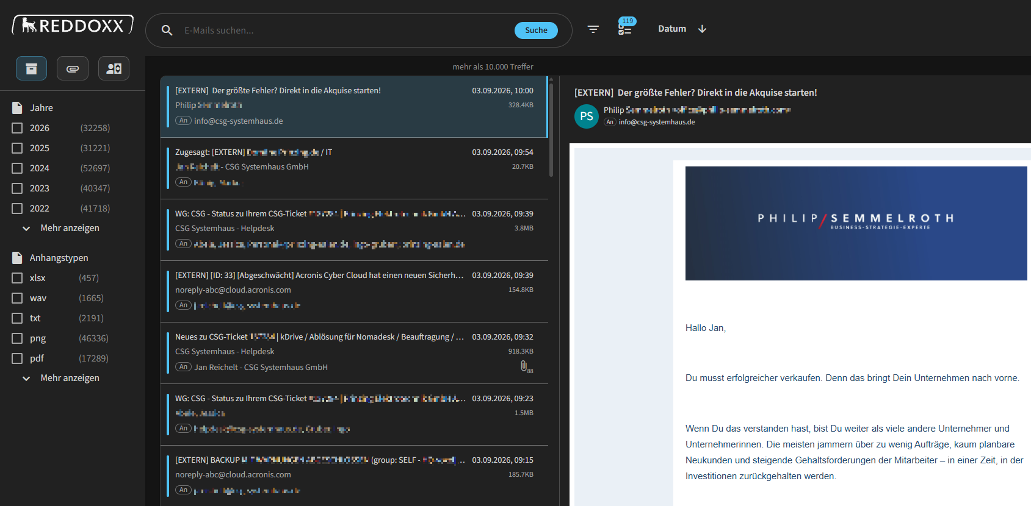1031x506 pixels.
Task: Select the archive box view button
Action: 31,68
